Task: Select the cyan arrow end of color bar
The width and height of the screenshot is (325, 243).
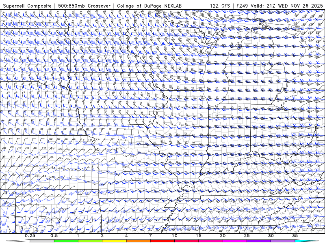Action: (307, 241)
